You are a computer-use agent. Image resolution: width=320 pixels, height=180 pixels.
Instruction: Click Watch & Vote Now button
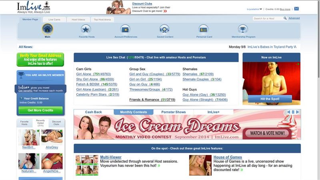pyautogui.click(x=267, y=133)
